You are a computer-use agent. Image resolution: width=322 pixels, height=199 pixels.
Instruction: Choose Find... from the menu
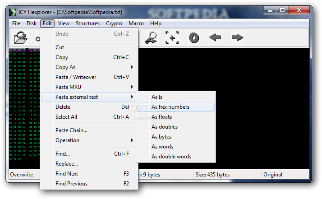point(89,154)
